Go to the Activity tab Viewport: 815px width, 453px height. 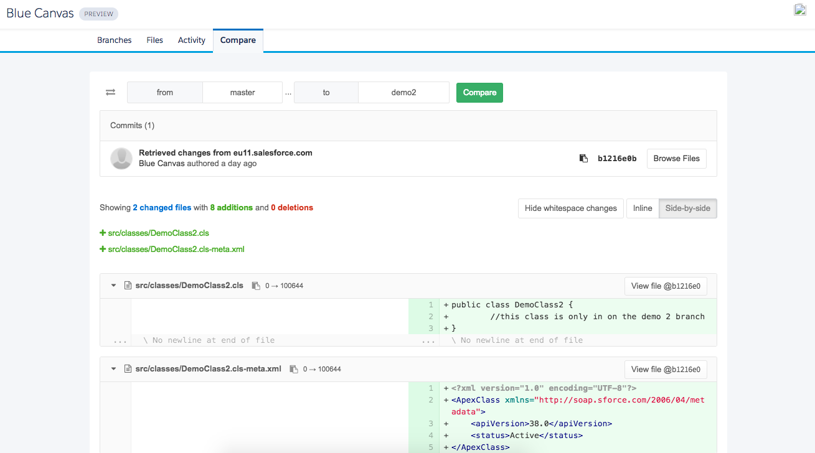coord(192,40)
